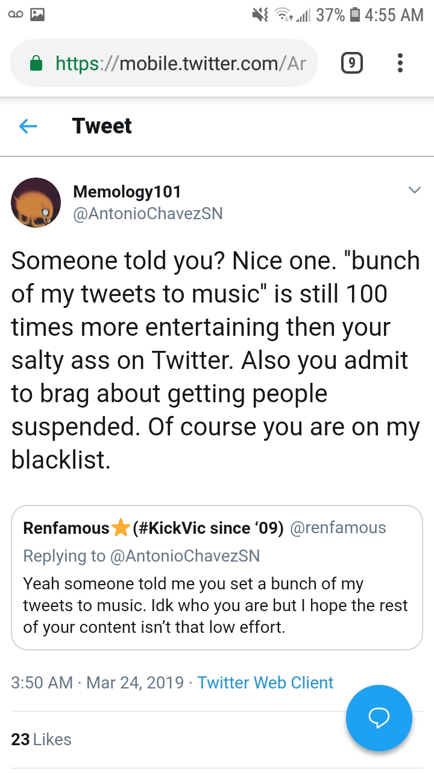Open the browser three-dot overflow menu

pos(400,63)
